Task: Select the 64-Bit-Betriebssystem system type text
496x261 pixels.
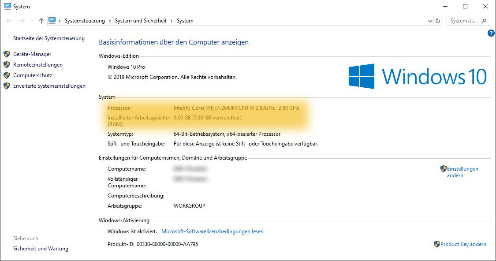Action: click(227, 134)
